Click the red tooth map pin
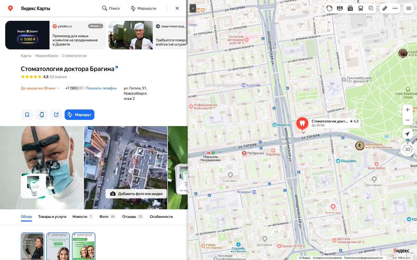Image resolution: width=417 pixels, height=260 pixels. coord(302,123)
